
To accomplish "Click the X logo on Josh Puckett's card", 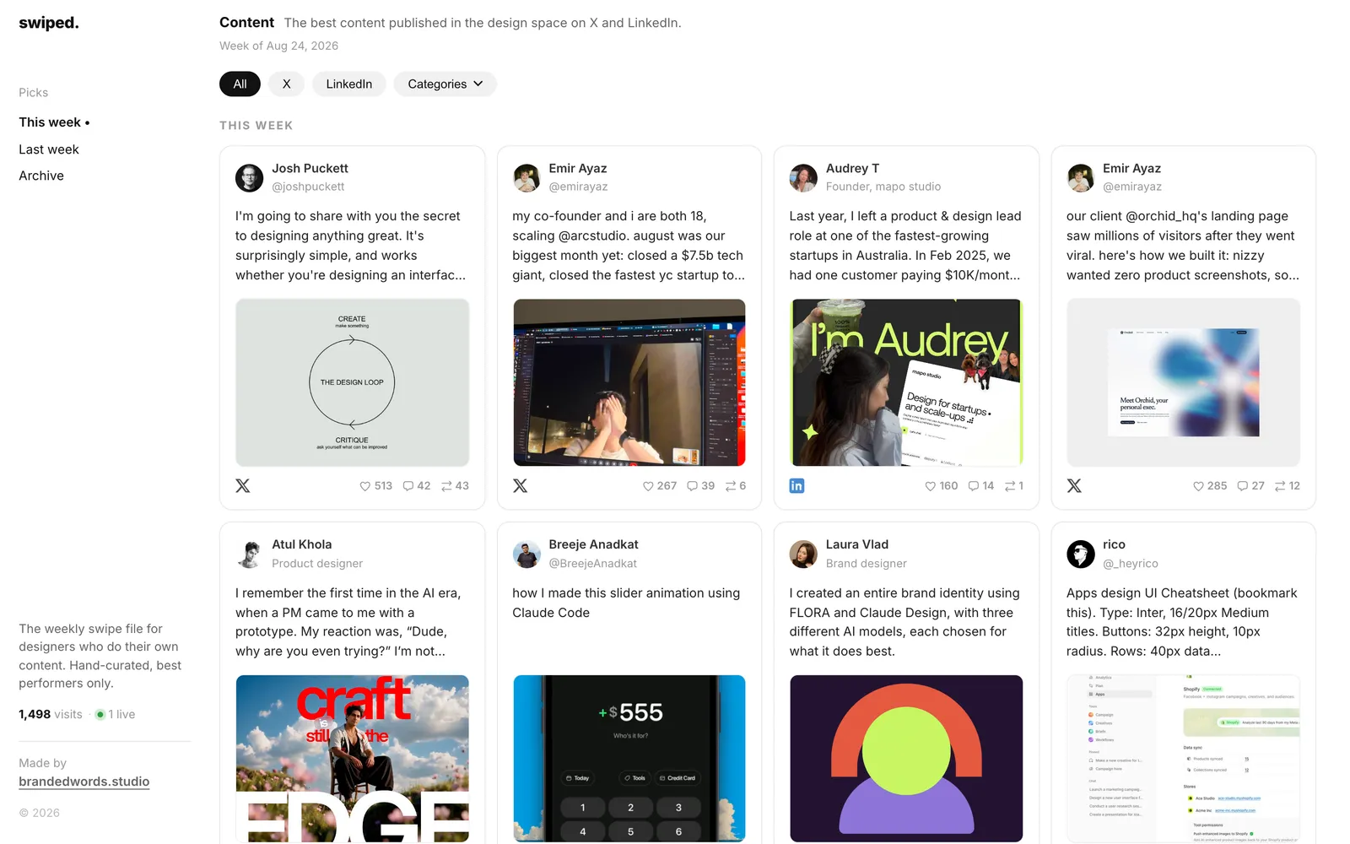I will (243, 486).
